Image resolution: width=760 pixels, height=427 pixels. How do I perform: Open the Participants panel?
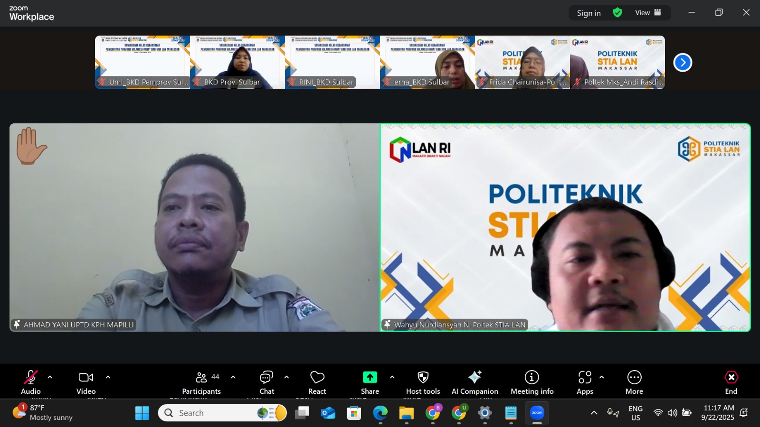201,382
